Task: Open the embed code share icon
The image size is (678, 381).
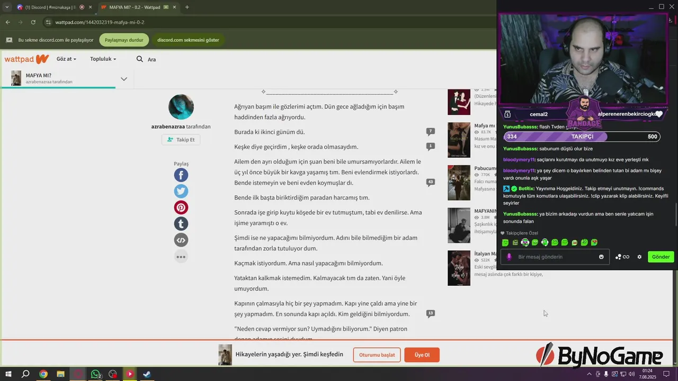Action: (x=181, y=240)
